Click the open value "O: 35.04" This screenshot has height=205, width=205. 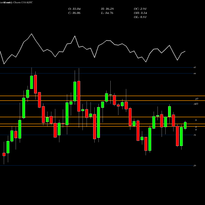[x=74, y=9]
